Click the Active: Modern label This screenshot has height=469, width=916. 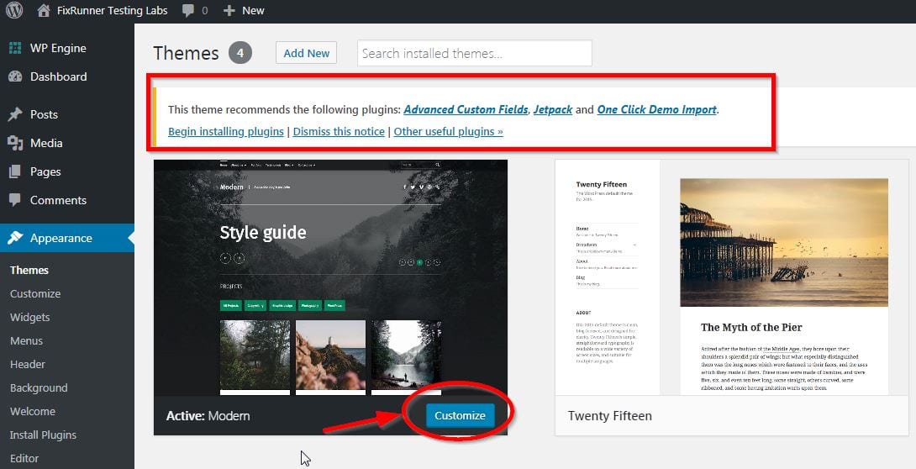tap(208, 416)
